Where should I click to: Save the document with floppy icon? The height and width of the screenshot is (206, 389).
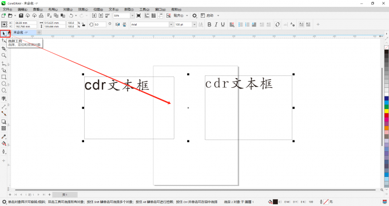(x=21, y=15)
